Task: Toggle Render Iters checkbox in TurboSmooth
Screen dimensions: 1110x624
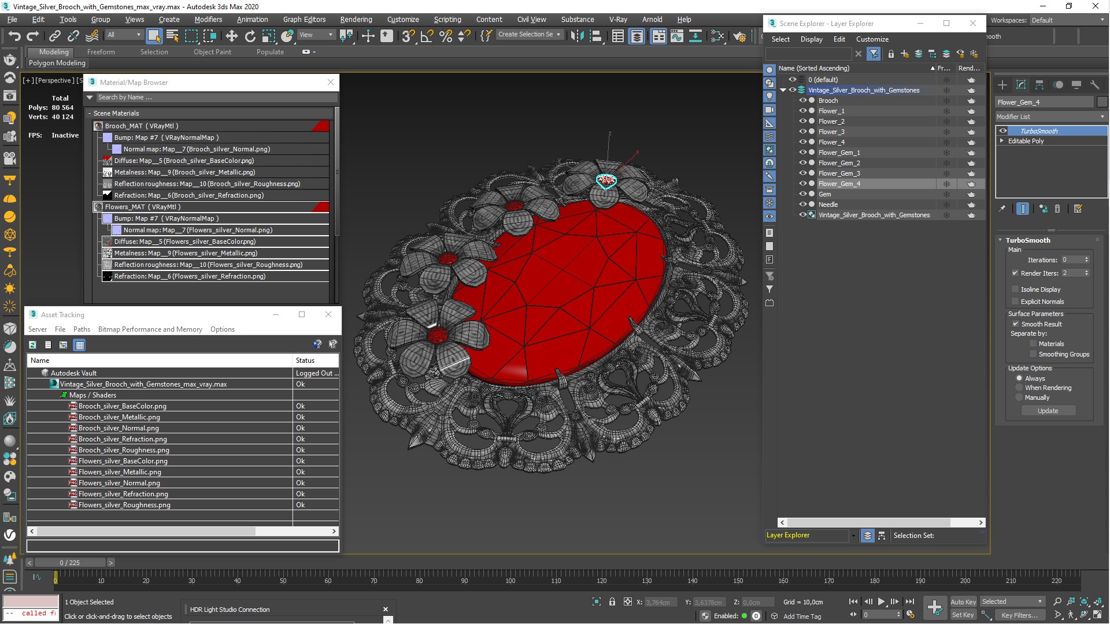Action: 1015,273
